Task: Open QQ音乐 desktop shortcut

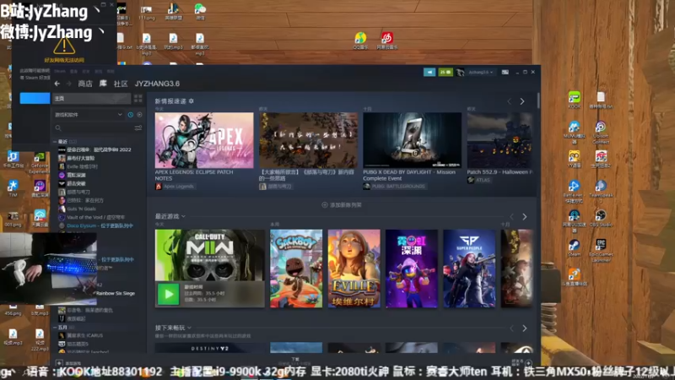Action: click(361, 41)
